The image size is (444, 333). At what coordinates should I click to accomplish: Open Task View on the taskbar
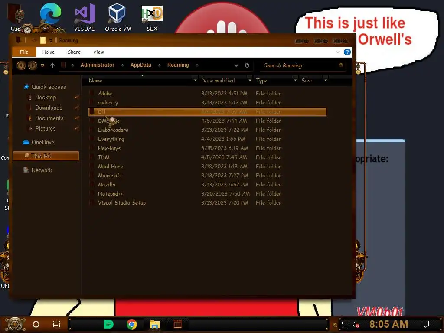click(57, 324)
